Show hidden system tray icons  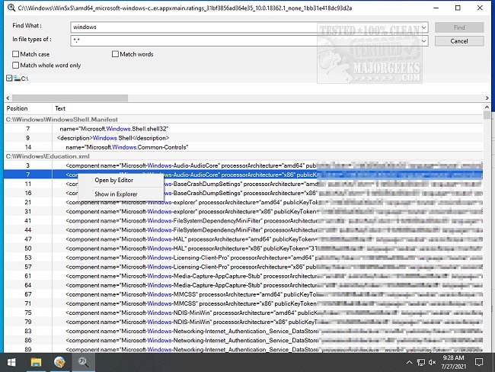[409, 362]
